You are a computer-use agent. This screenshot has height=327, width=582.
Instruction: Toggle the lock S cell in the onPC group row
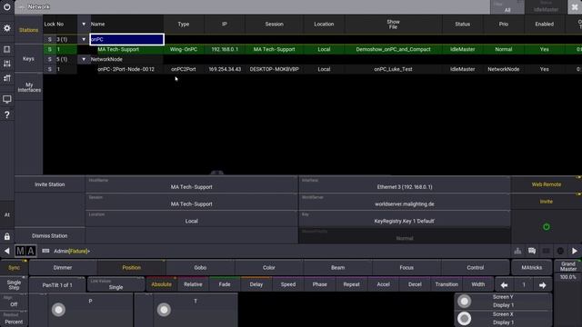50,39
